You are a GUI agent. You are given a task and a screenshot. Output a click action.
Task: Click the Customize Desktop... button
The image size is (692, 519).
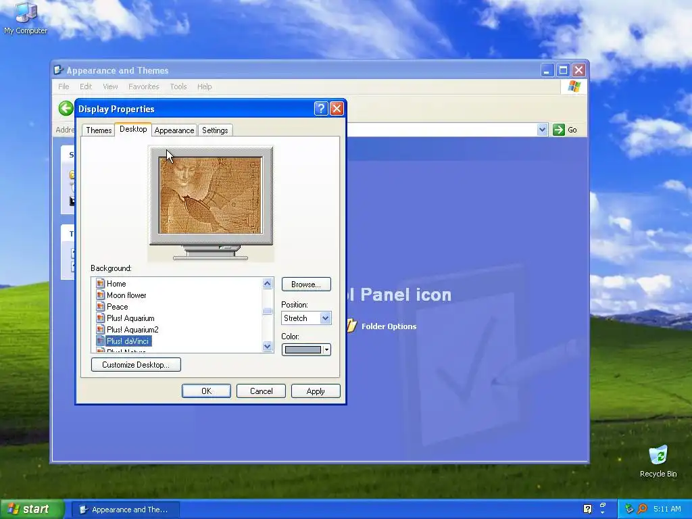point(136,364)
